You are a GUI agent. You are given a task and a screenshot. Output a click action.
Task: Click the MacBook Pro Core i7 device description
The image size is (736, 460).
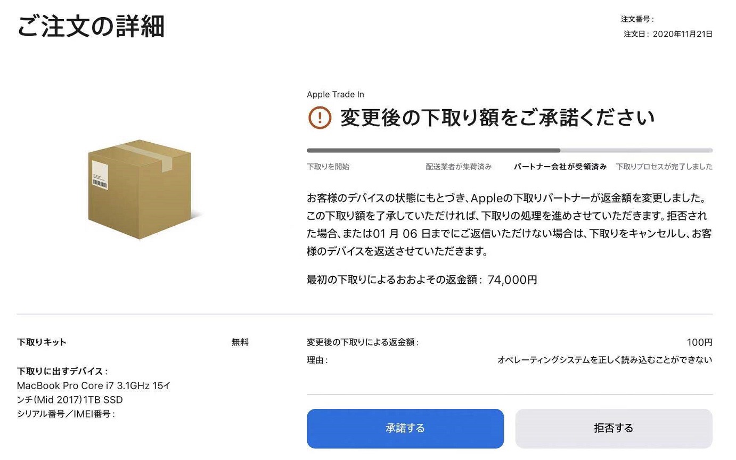coord(94,392)
